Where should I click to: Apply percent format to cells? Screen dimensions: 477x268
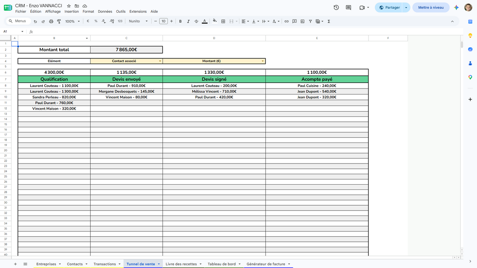96,21
